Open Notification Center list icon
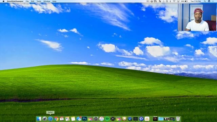The height and width of the screenshot is (122, 217). 213,1
